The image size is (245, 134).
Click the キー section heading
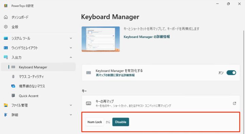pos(84,91)
